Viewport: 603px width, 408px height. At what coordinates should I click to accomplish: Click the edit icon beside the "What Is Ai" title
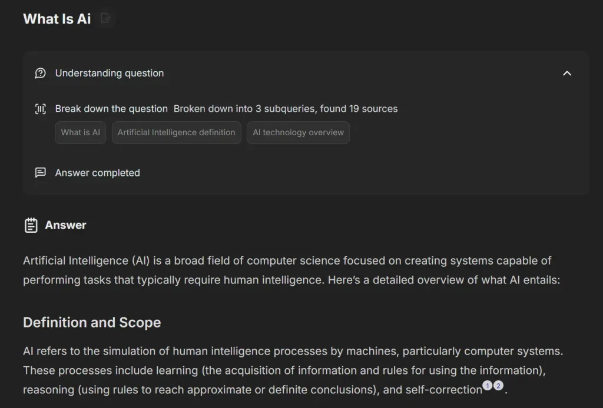[106, 18]
